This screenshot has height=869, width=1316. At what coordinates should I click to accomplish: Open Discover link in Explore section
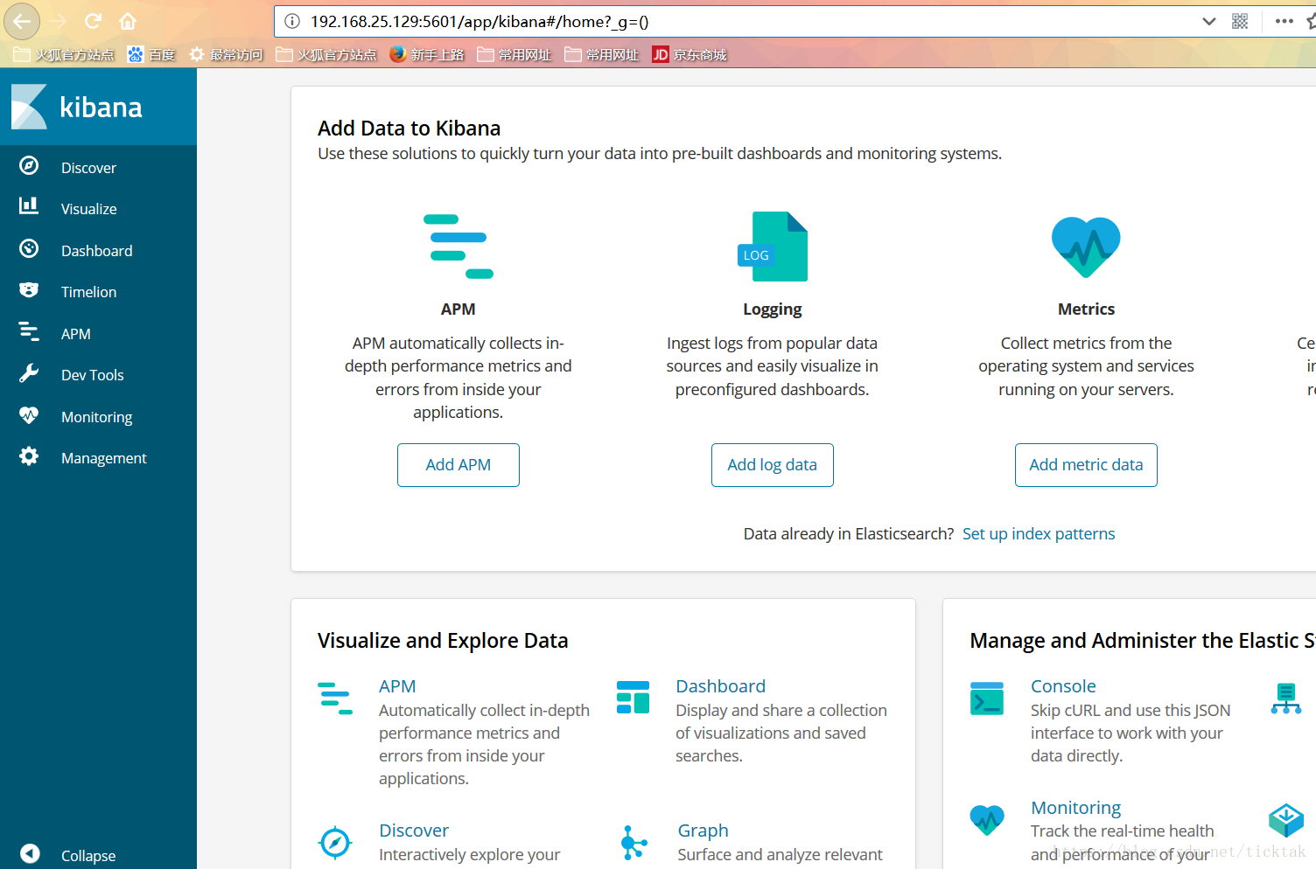(x=414, y=831)
